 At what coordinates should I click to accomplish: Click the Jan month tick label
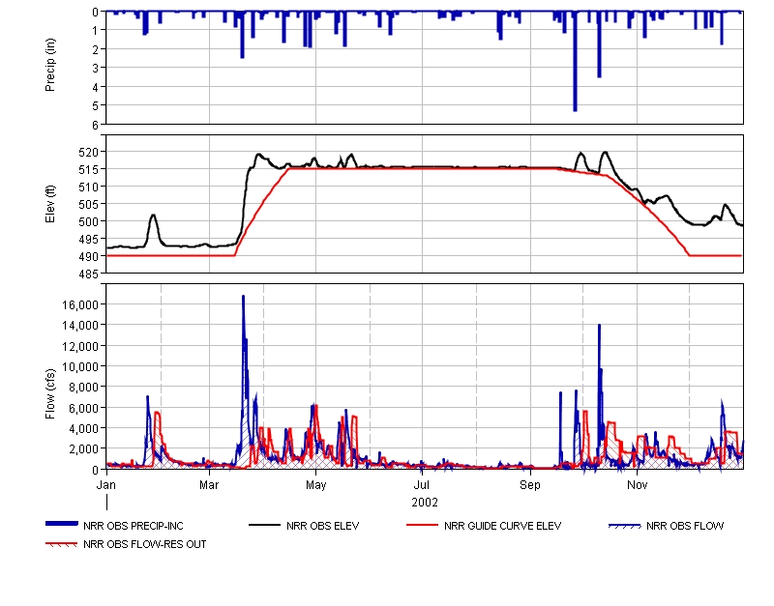(106, 485)
